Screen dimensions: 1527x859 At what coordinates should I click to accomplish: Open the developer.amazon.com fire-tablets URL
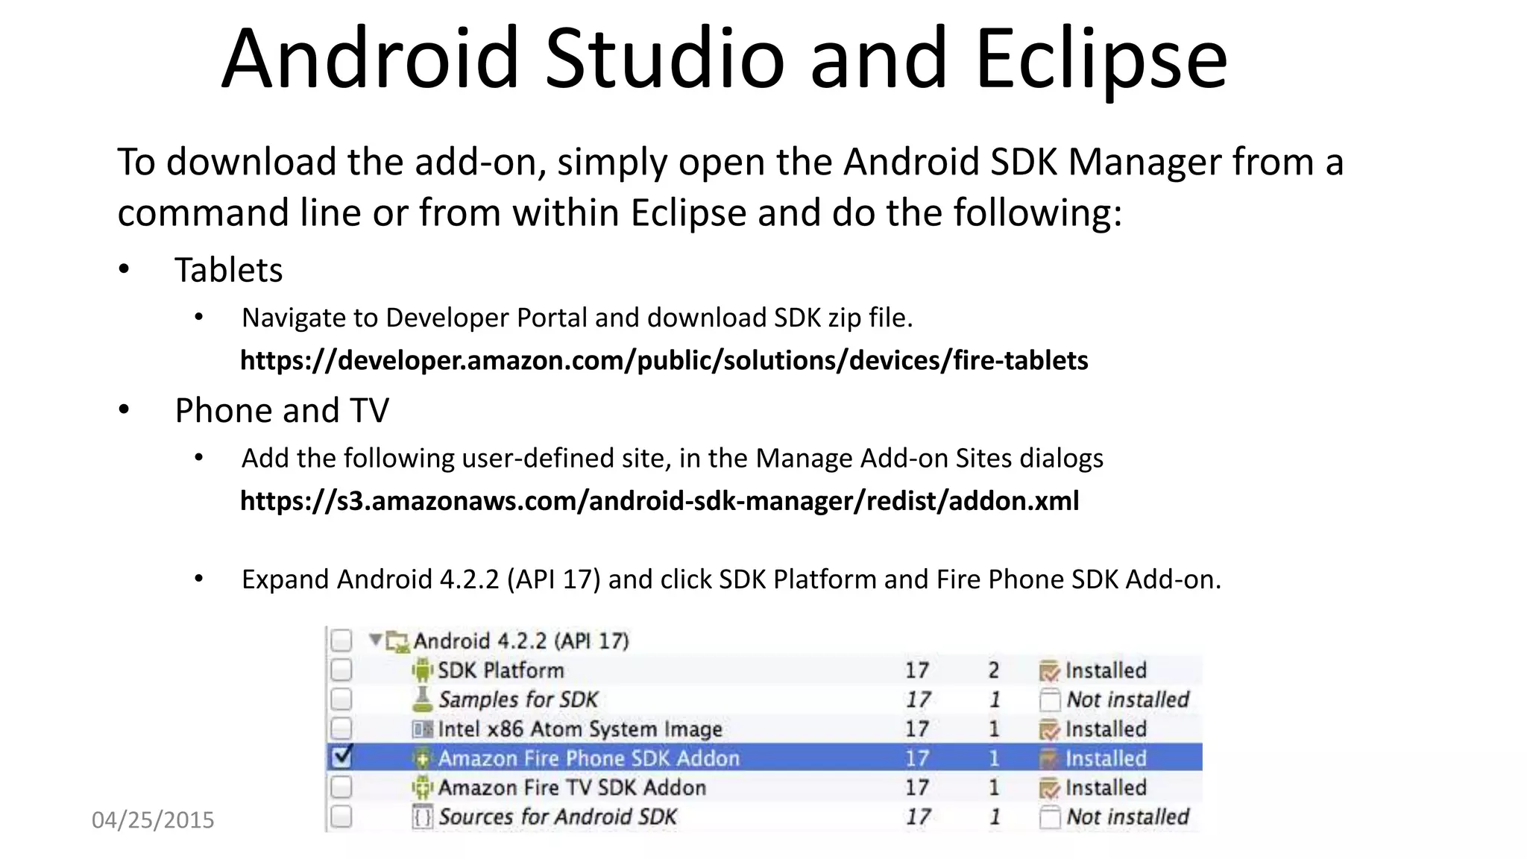click(664, 361)
